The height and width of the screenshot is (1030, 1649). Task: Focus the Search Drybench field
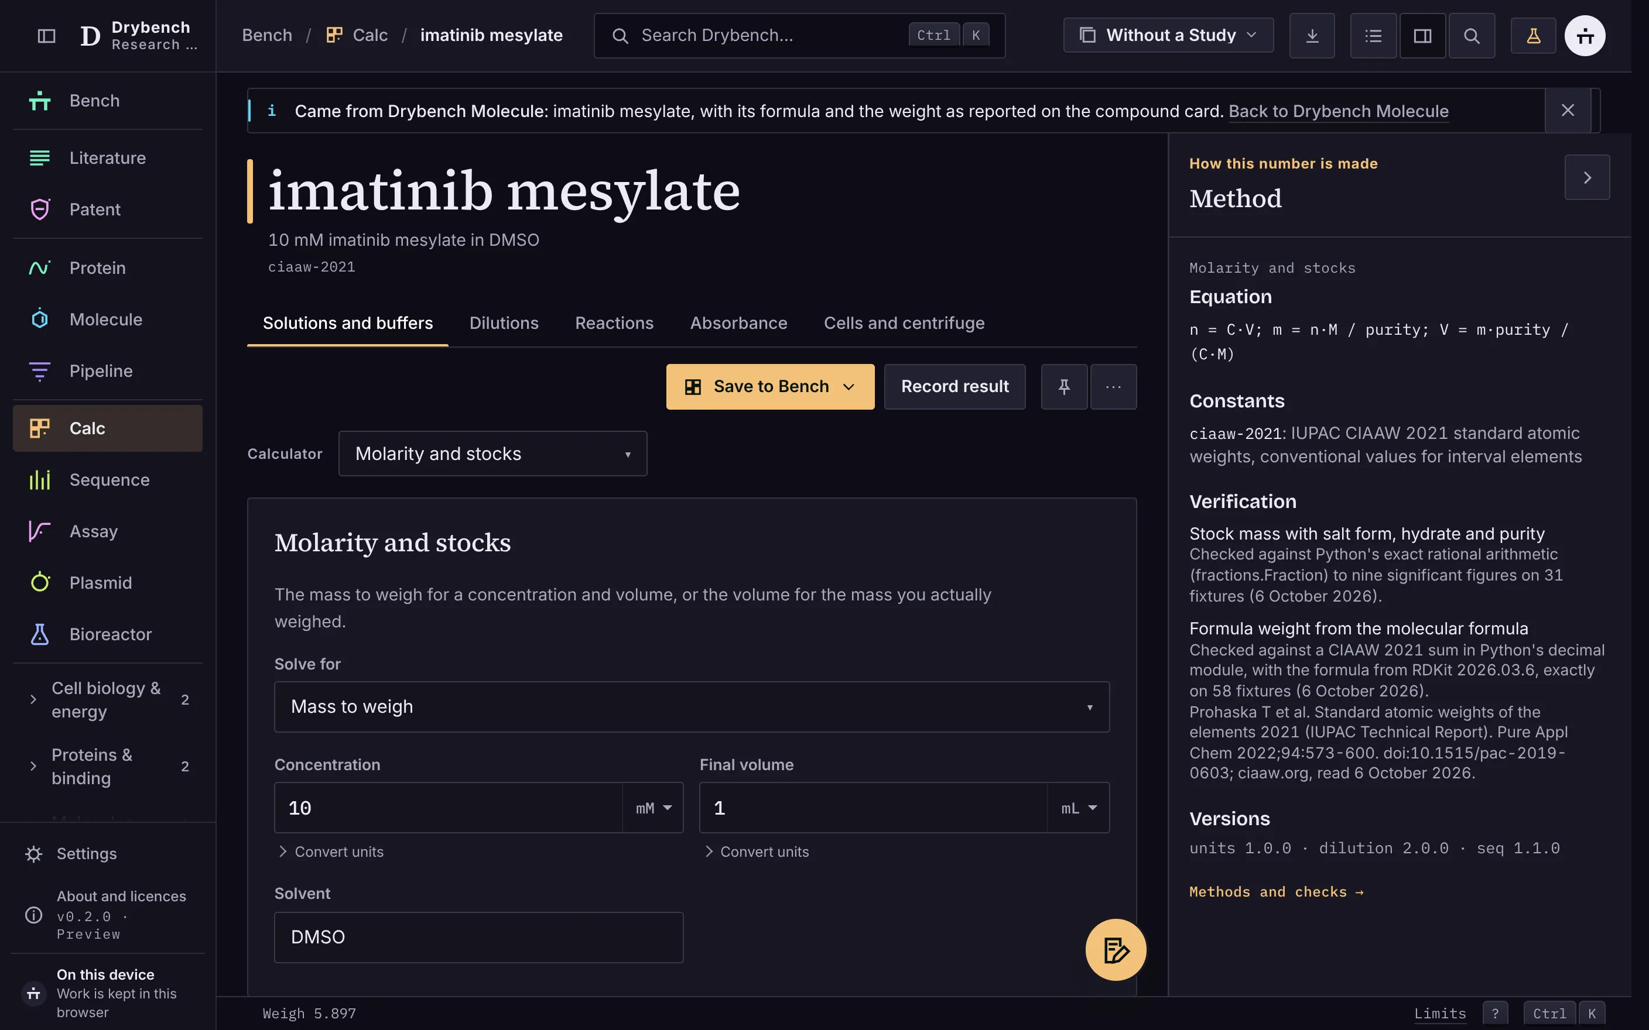799,36
